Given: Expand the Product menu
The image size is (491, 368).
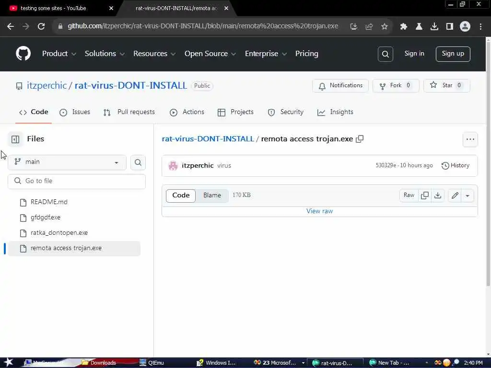Looking at the screenshot, I should [59, 54].
